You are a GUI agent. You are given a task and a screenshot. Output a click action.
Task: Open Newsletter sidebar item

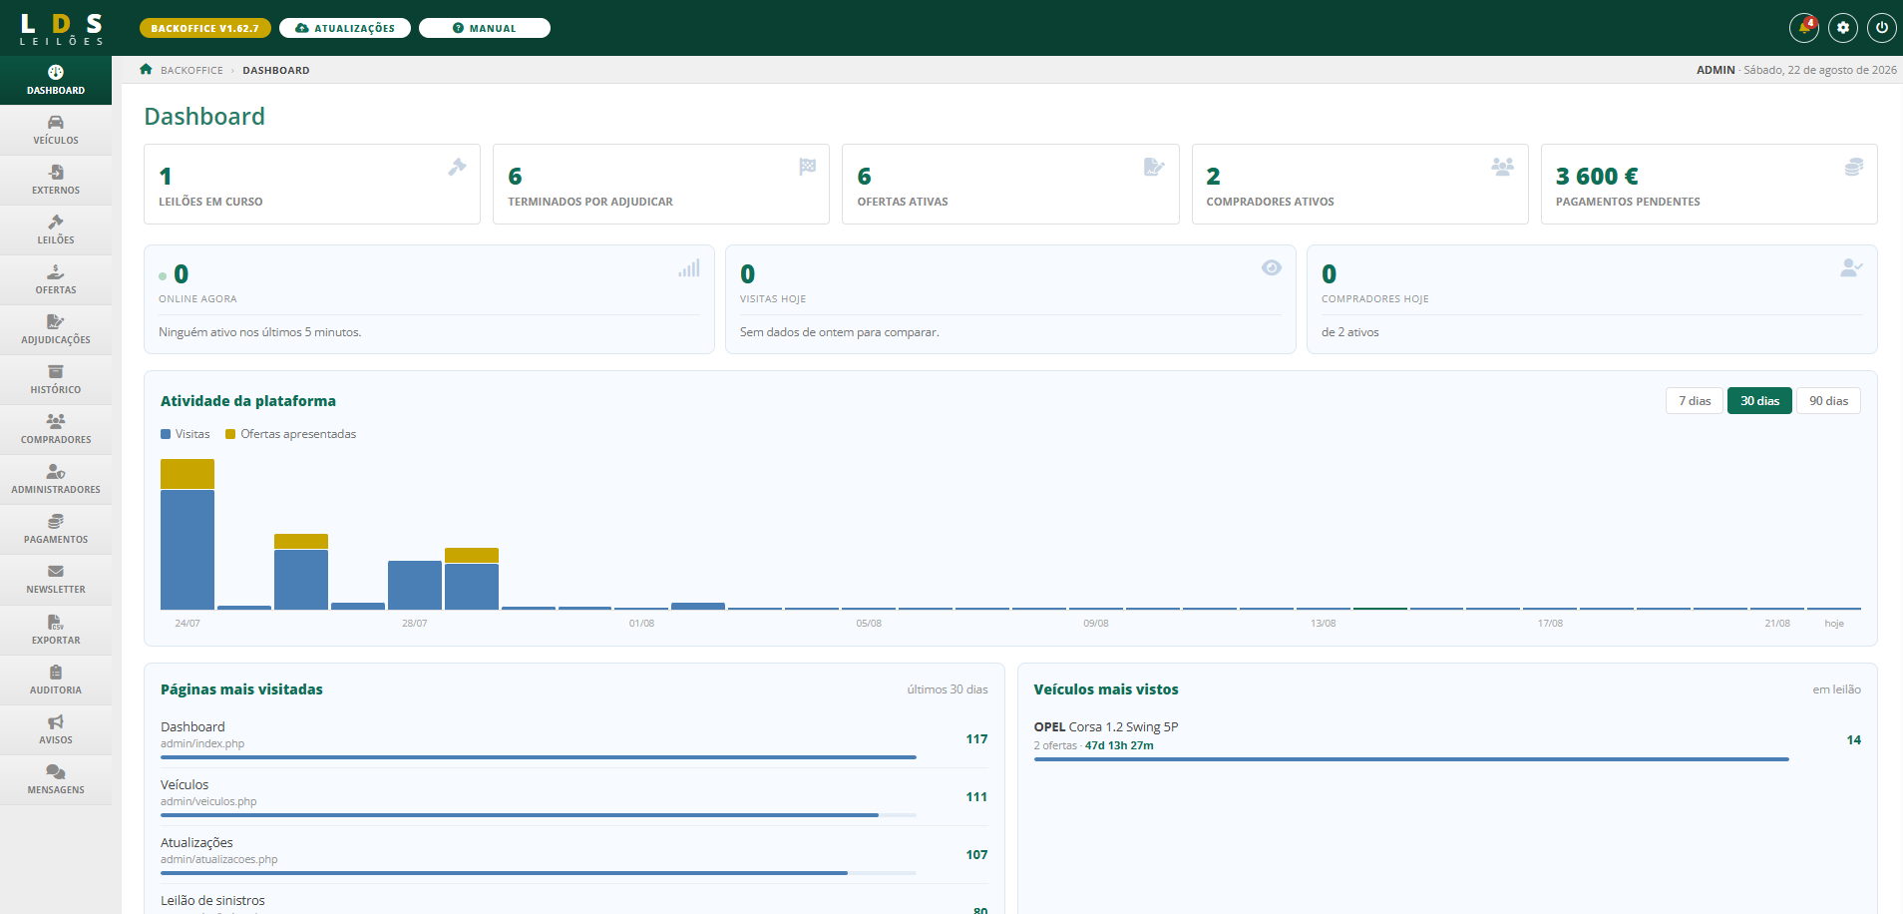pyautogui.click(x=56, y=580)
